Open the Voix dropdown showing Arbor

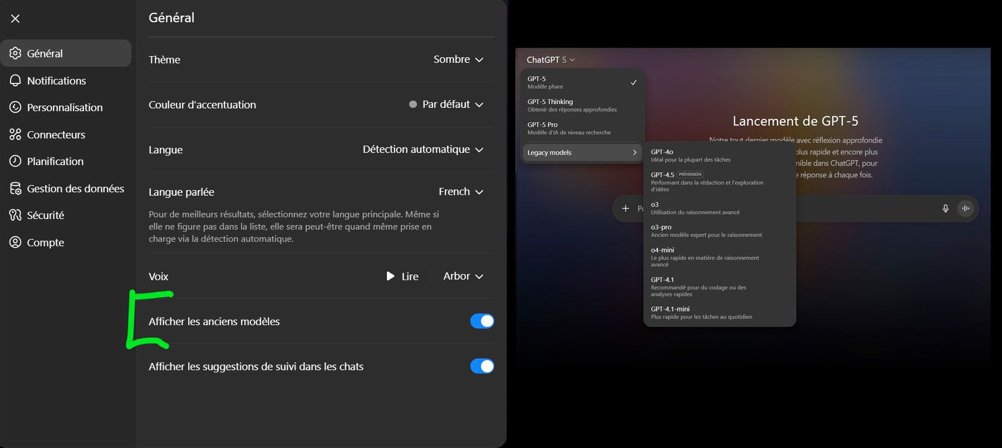coord(463,276)
